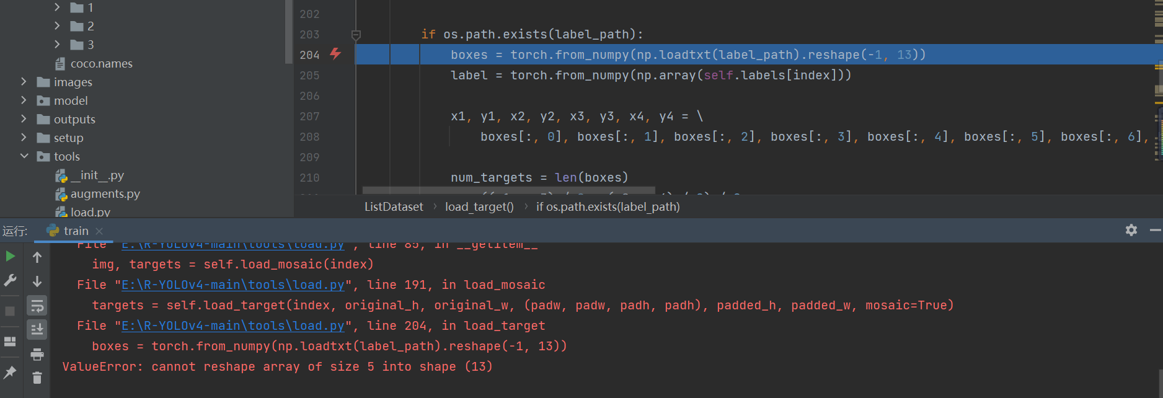Click load_target() breadcrumb
Screen dimensions: 1163x398
pyautogui.click(x=479, y=207)
